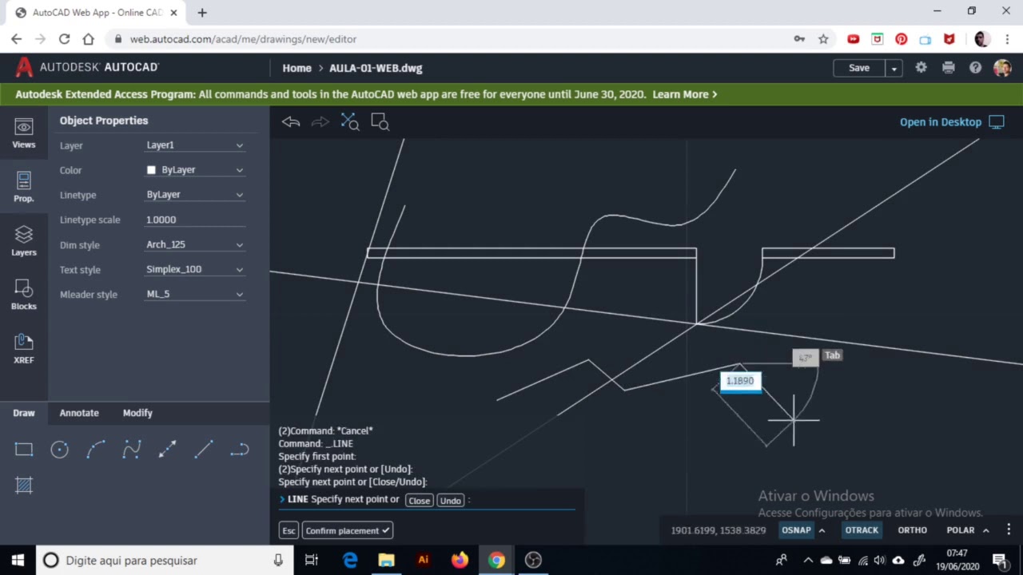The height and width of the screenshot is (575, 1023).
Task: Open the Linetype dropdown
Action: (195, 195)
